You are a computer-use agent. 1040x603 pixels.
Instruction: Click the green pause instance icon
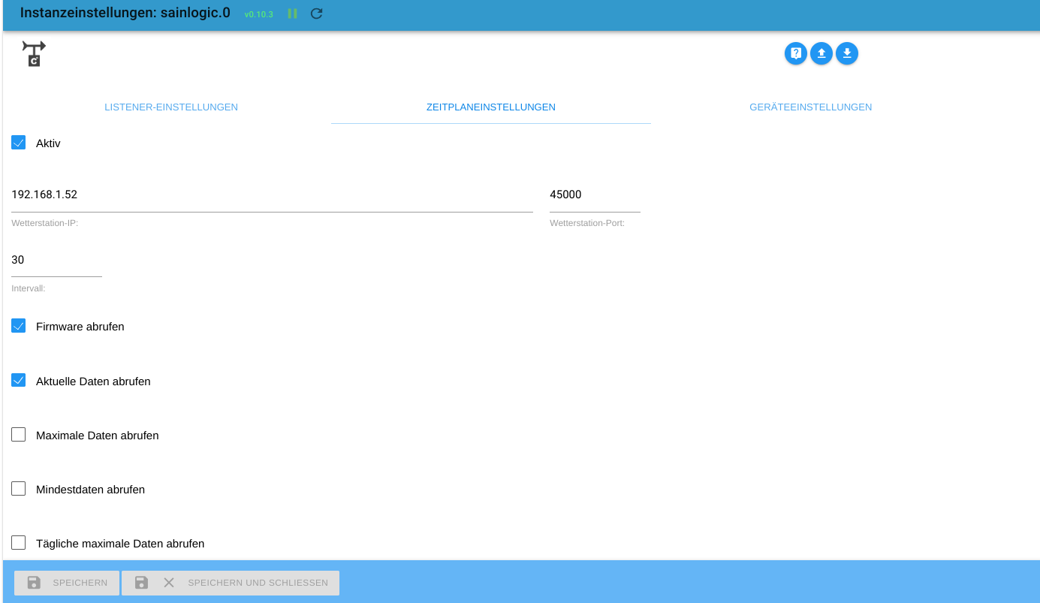293,14
